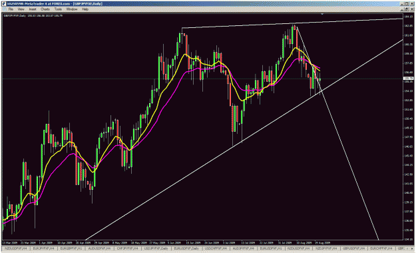
Task: Open the Insert menu
Action: 33,9
